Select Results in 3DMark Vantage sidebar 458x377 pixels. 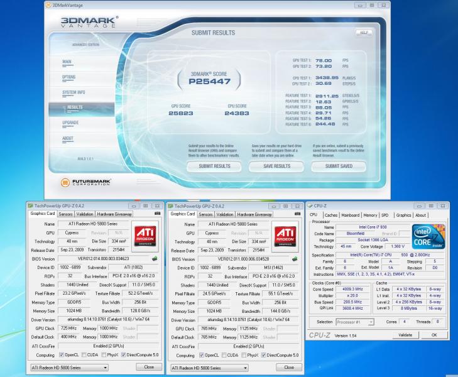[x=82, y=109]
